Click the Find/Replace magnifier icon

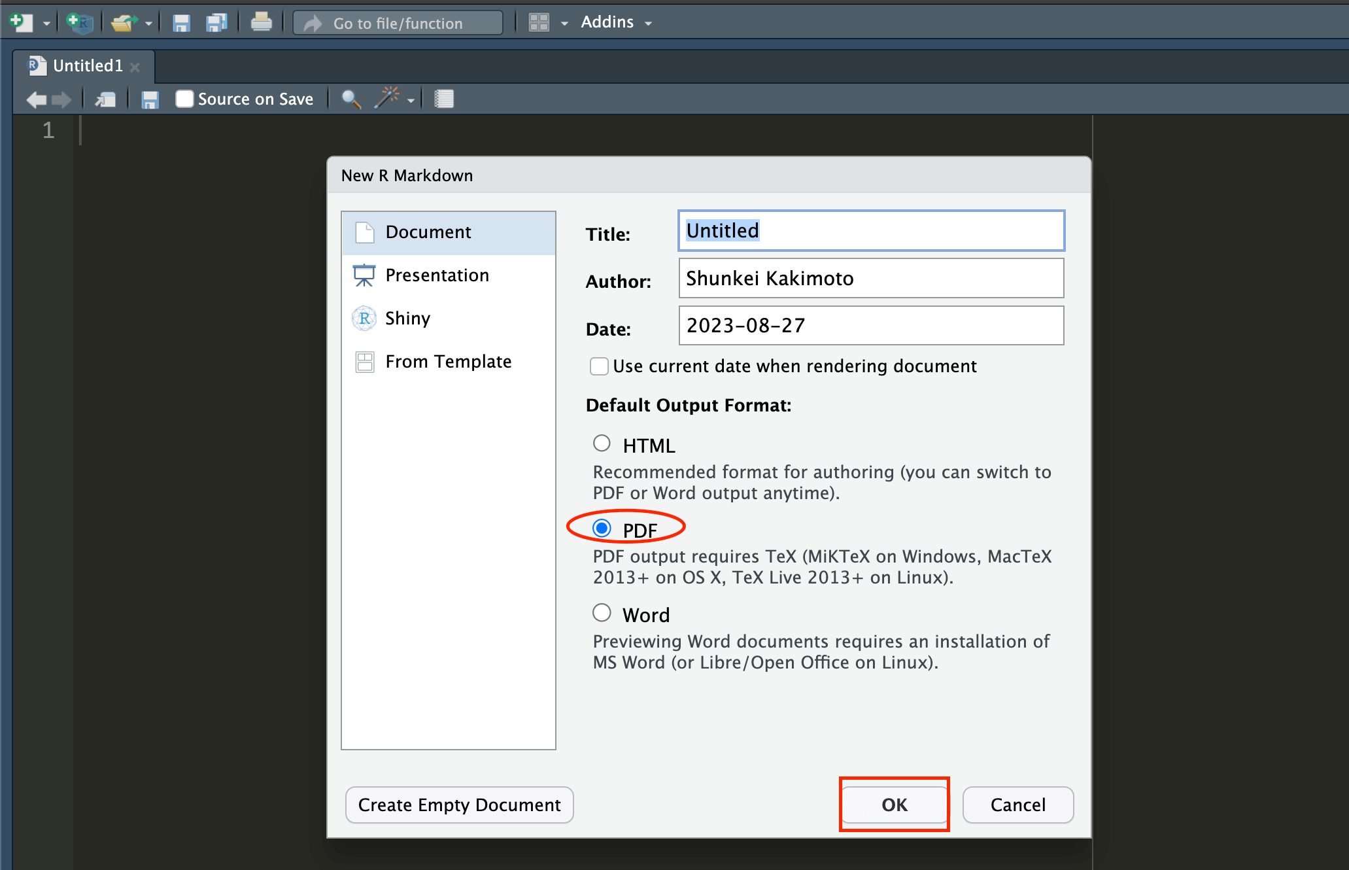pos(351,99)
